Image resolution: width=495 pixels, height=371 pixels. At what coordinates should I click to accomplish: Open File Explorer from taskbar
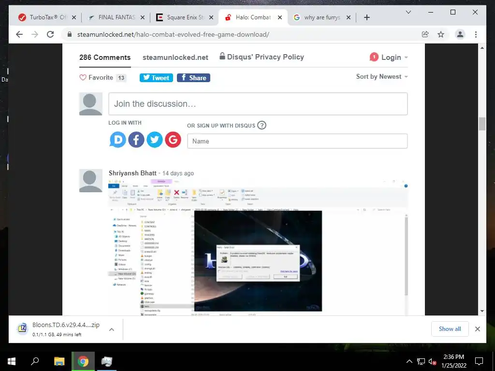pos(59,361)
